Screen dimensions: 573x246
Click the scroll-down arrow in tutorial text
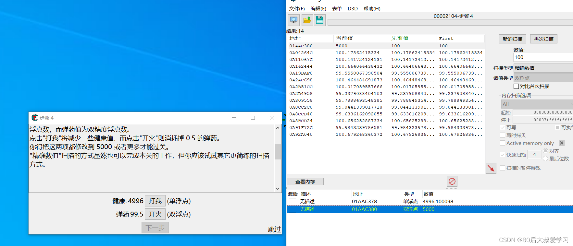tap(278, 189)
